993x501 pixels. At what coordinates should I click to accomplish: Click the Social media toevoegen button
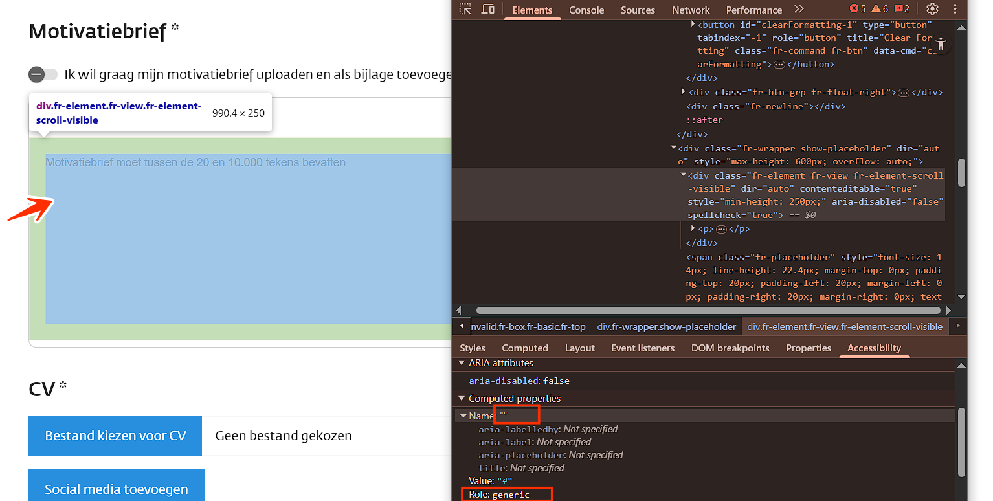tap(116, 489)
